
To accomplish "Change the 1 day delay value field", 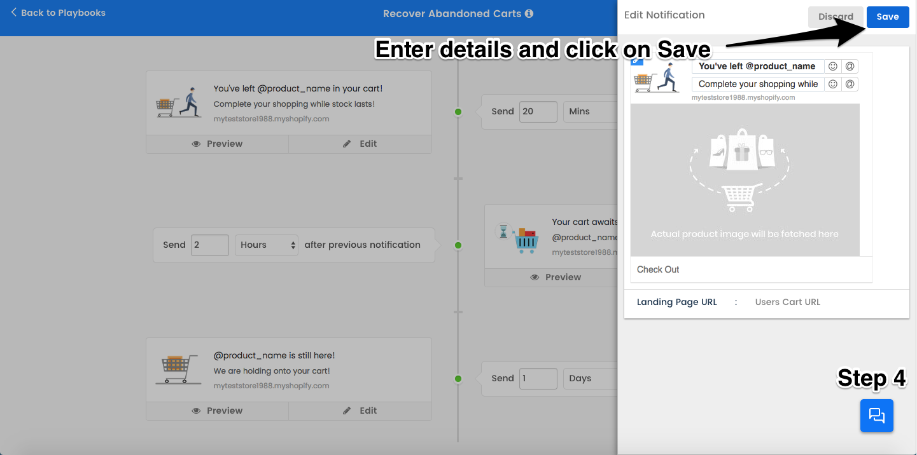I will (x=538, y=378).
